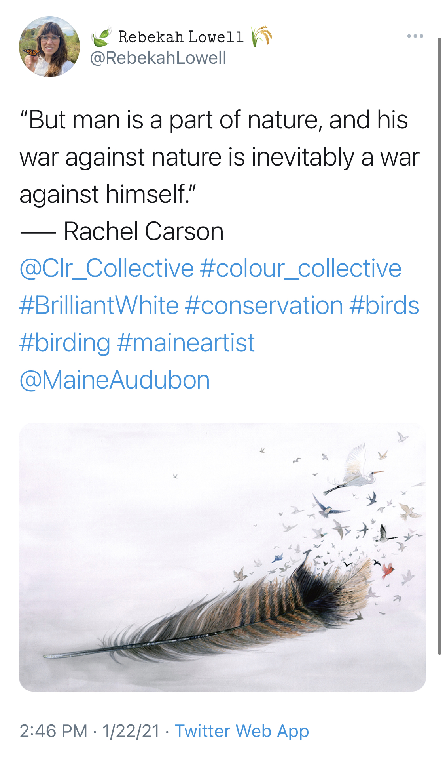The image size is (445, 764).
Task: Open the three-dot more options menu
Action: tap(415, 36)
